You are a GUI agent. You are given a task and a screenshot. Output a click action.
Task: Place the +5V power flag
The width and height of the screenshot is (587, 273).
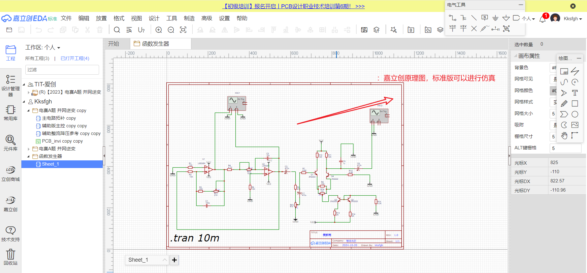[x=463, y=28]
